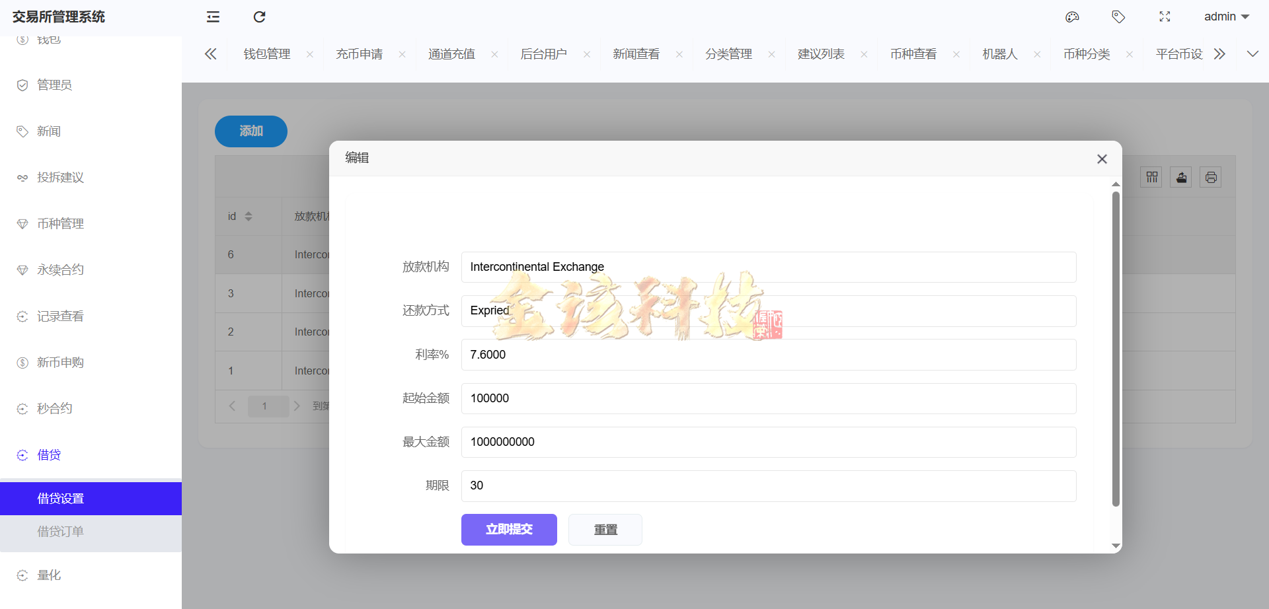Expand hidden tabs with the down chevron
Viewport: 1269px width, 609px height.
(x=1252, y=54)
